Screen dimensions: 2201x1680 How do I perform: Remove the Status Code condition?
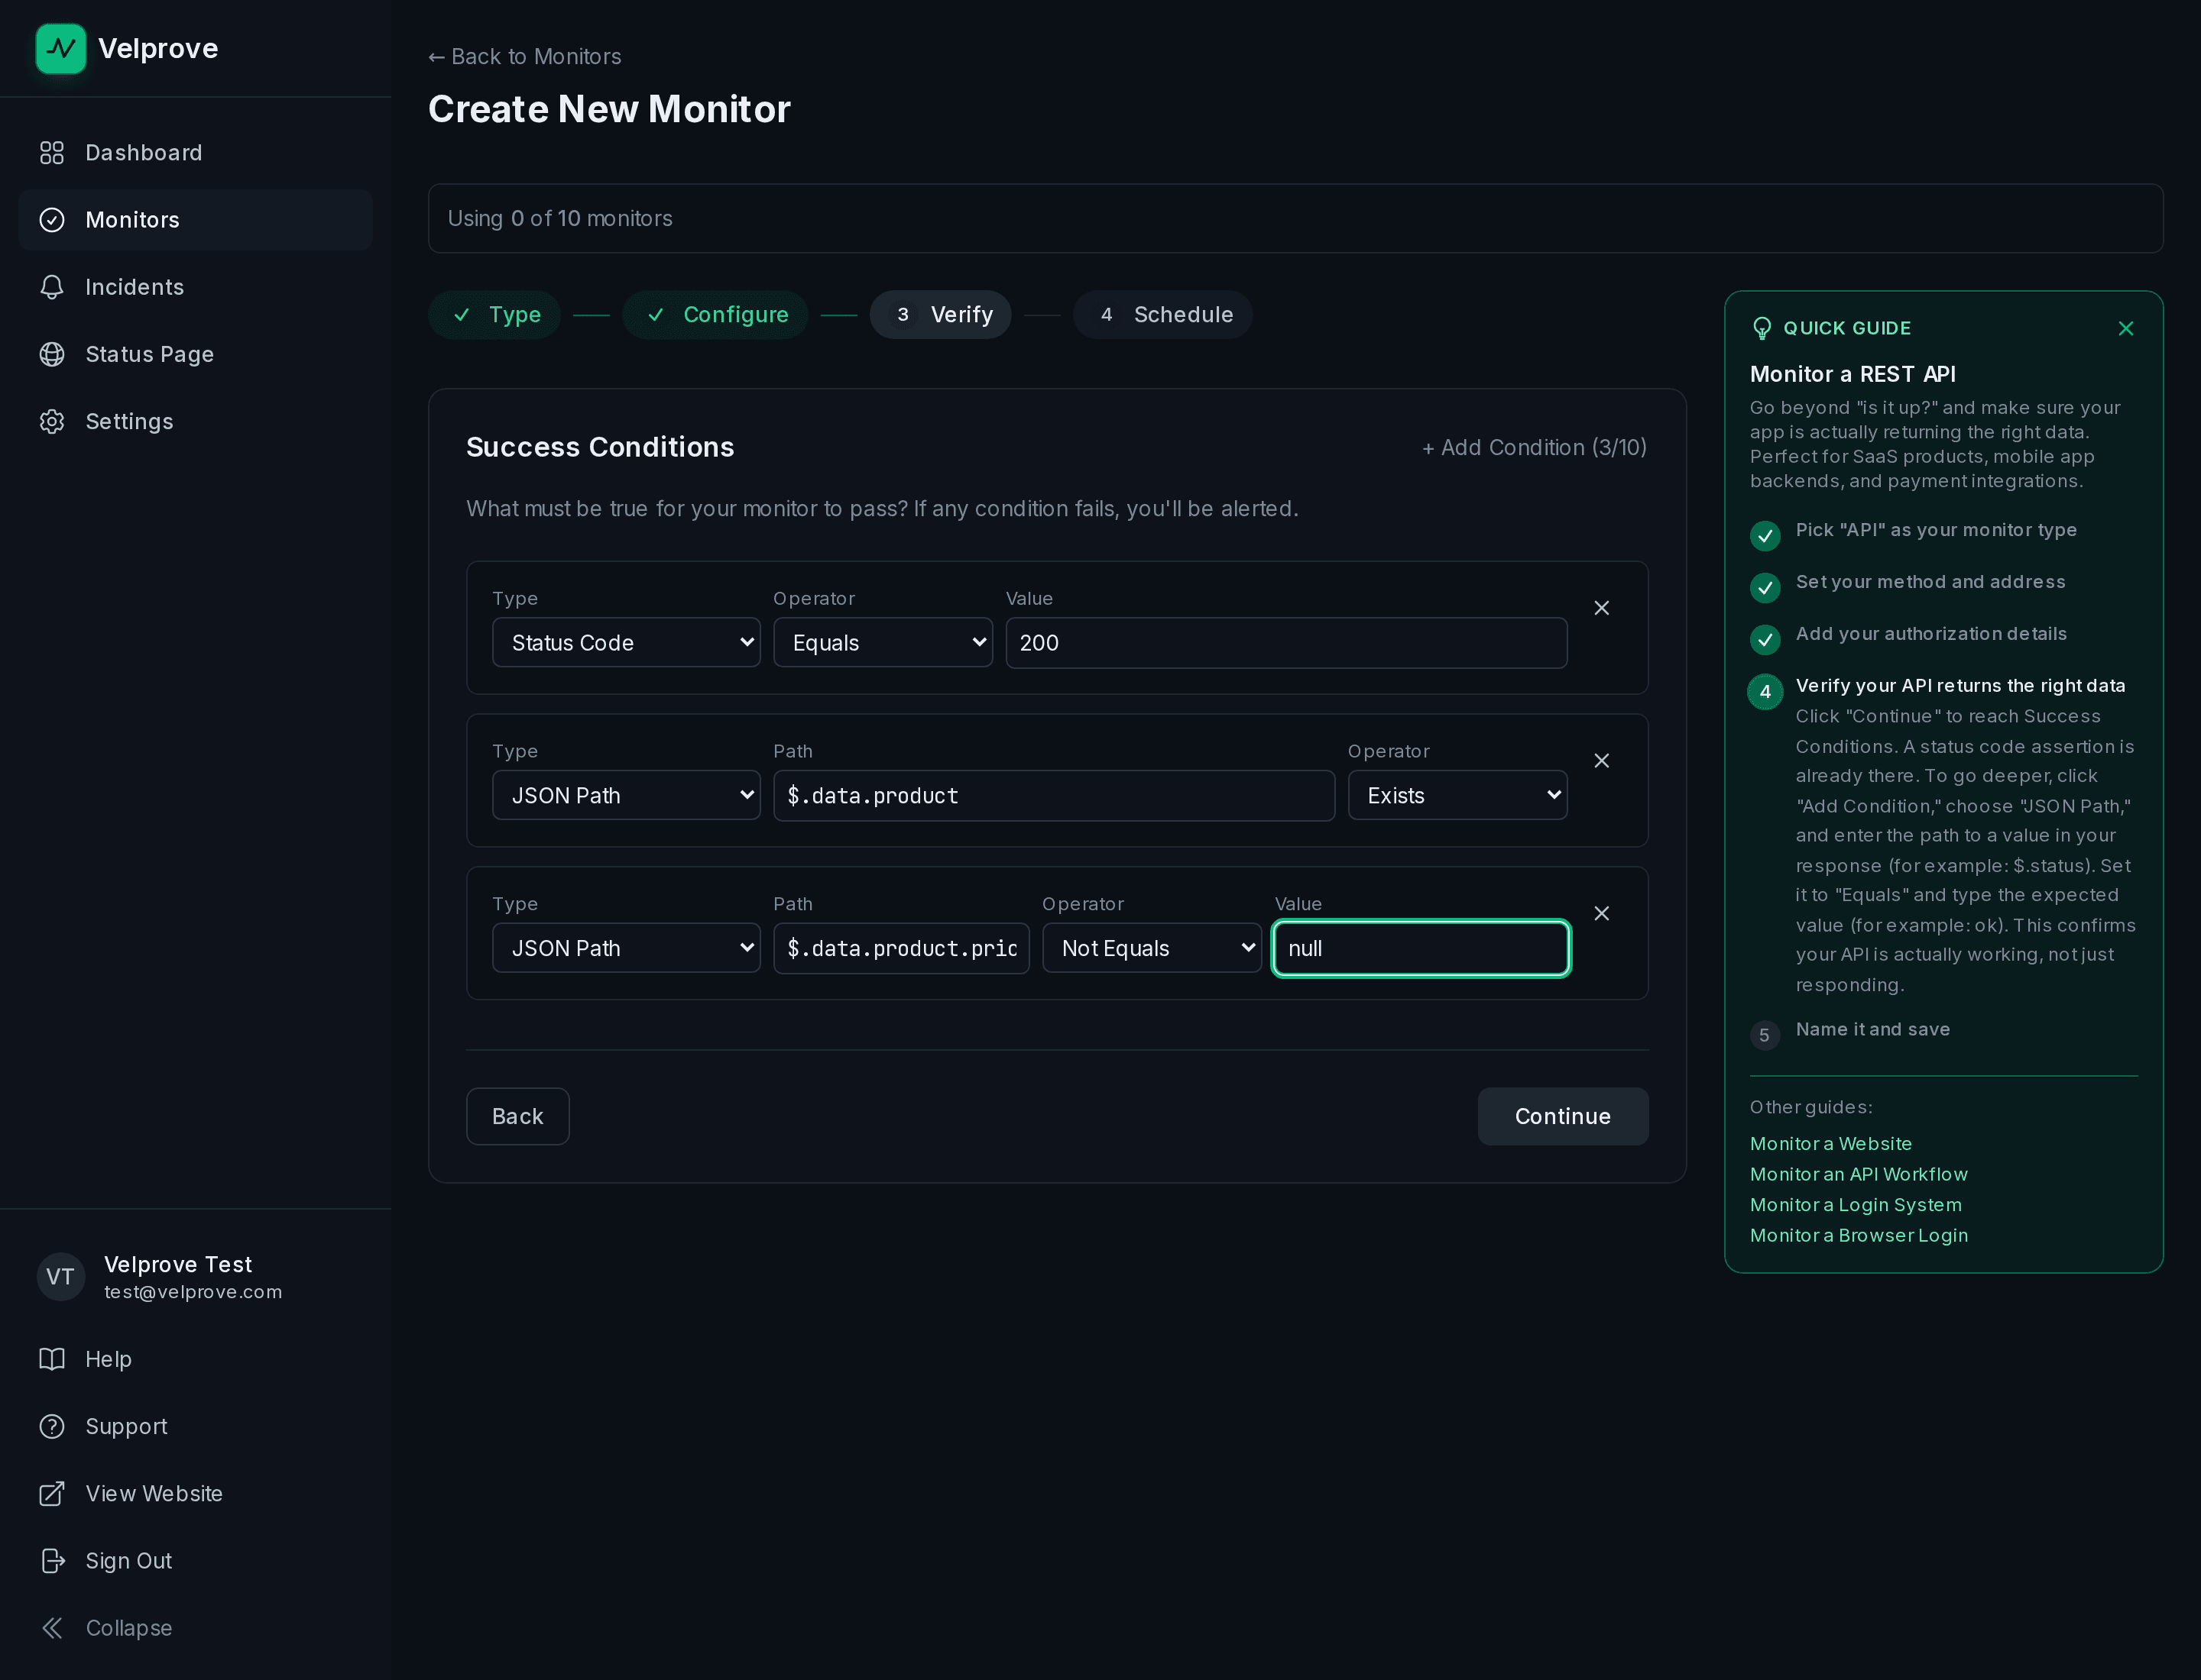[1601, 608]
